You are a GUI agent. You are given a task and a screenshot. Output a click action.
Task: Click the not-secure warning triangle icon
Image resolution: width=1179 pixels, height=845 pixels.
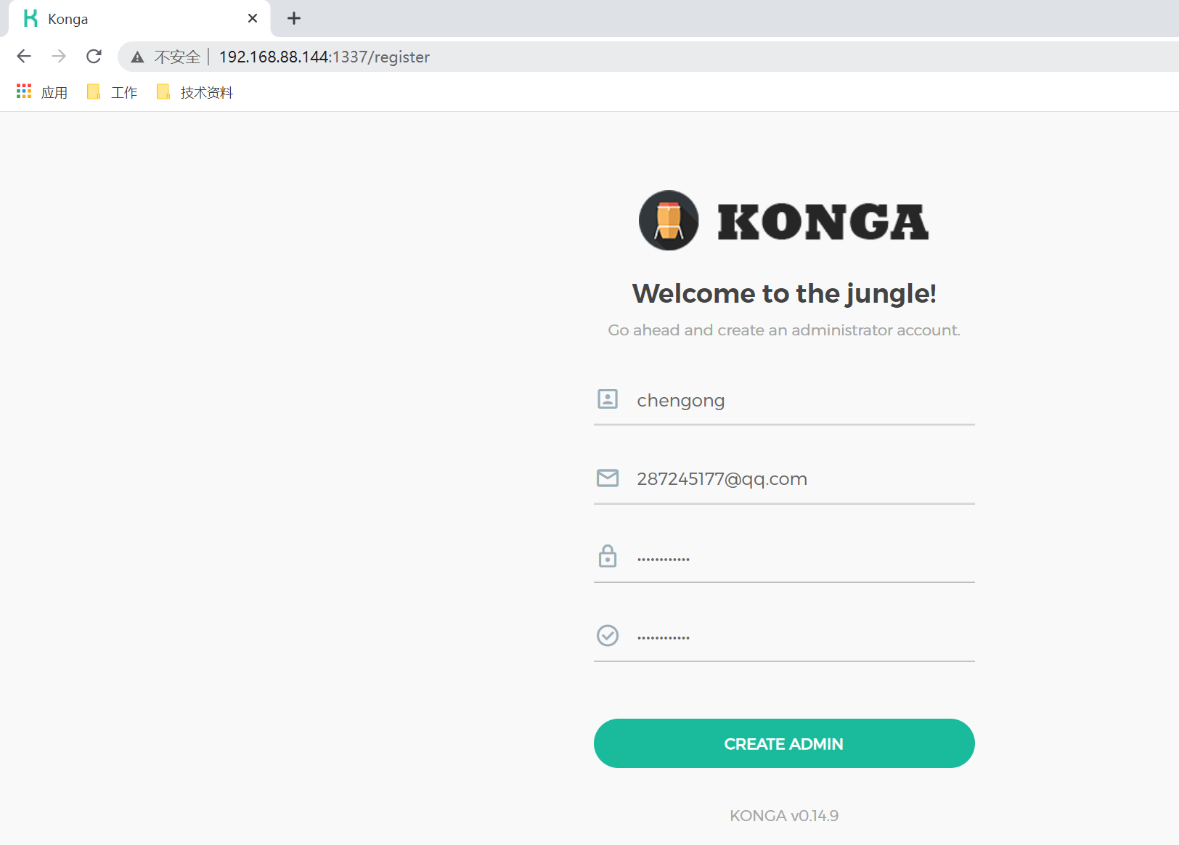click(x=137, y=57)
